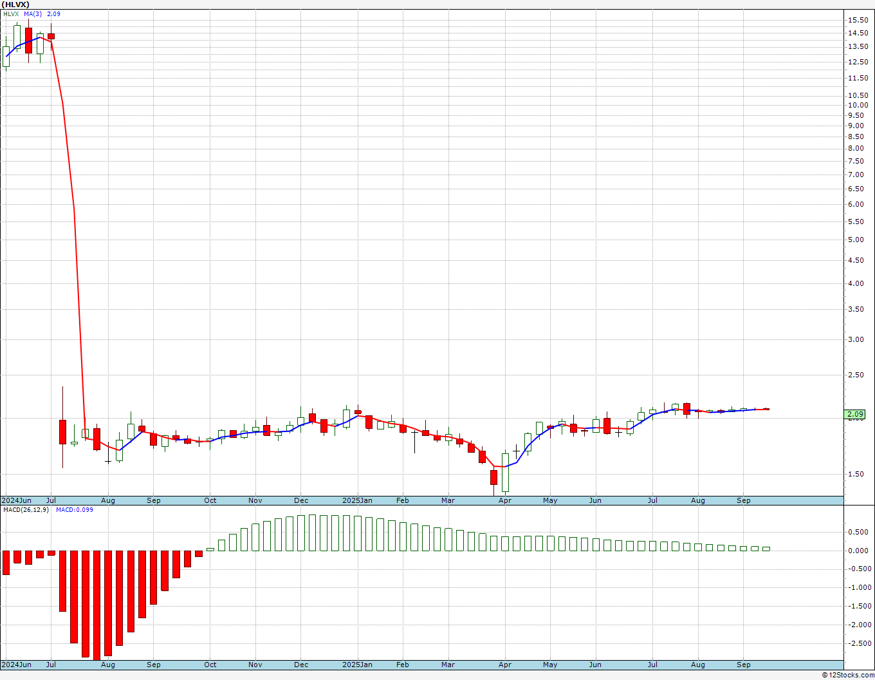Click the 1.50 price axis label
875x680 pixels.
click(x=856, y=474)
